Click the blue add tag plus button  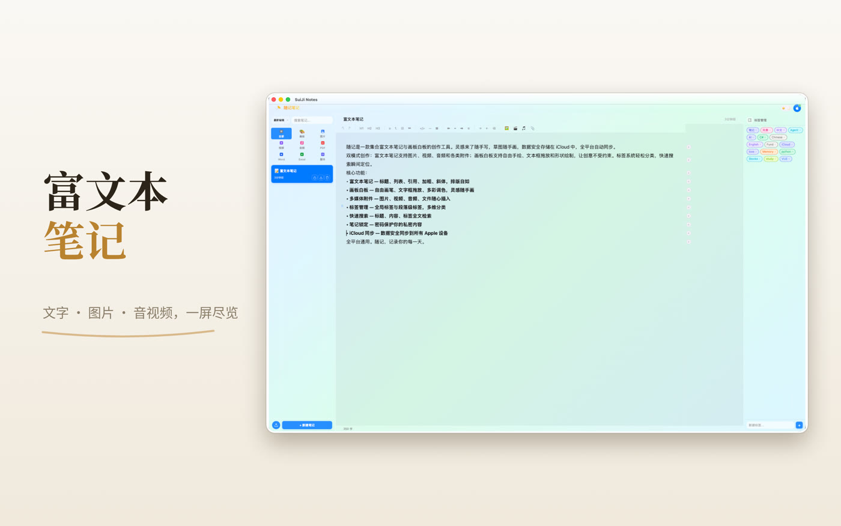tap(799, 425)
